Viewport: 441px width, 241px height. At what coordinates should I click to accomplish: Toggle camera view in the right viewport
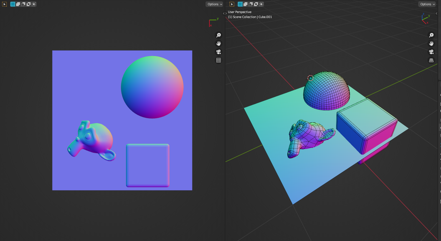(431, 52)
